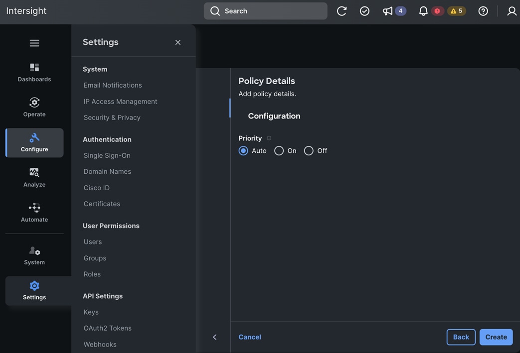This screenshot has width=520, height=353.
Task: Open API Keys settings
Action: tap(91, 312)
